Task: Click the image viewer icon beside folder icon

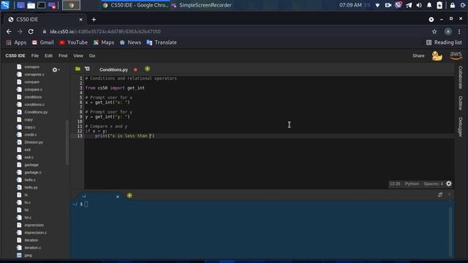Action: [x=87, y=69]
